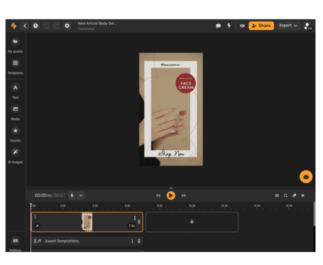
Task: Skip forward to next scene
Action: point(183,195)
